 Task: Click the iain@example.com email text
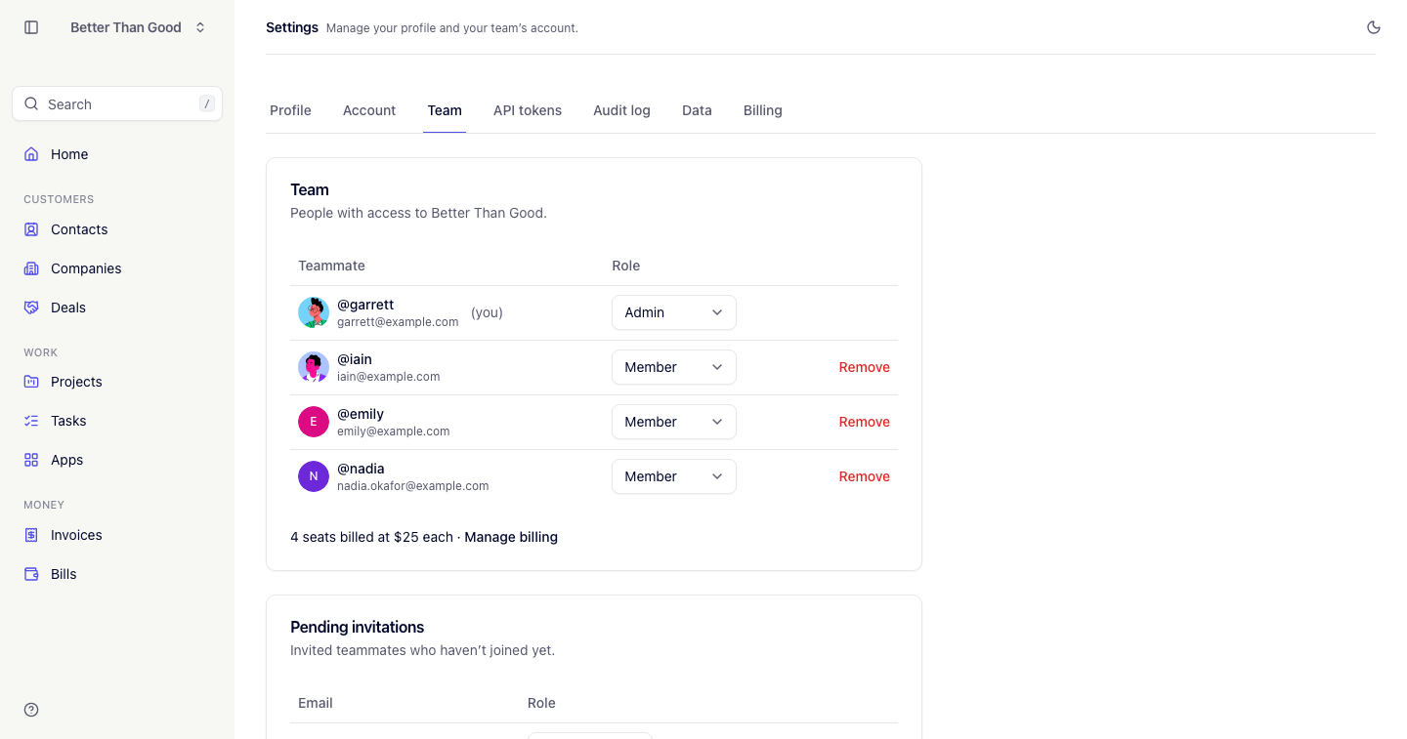coord(389,377)
